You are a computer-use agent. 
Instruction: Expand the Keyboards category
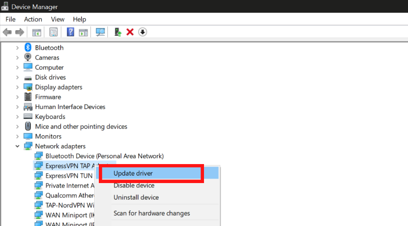18,117
